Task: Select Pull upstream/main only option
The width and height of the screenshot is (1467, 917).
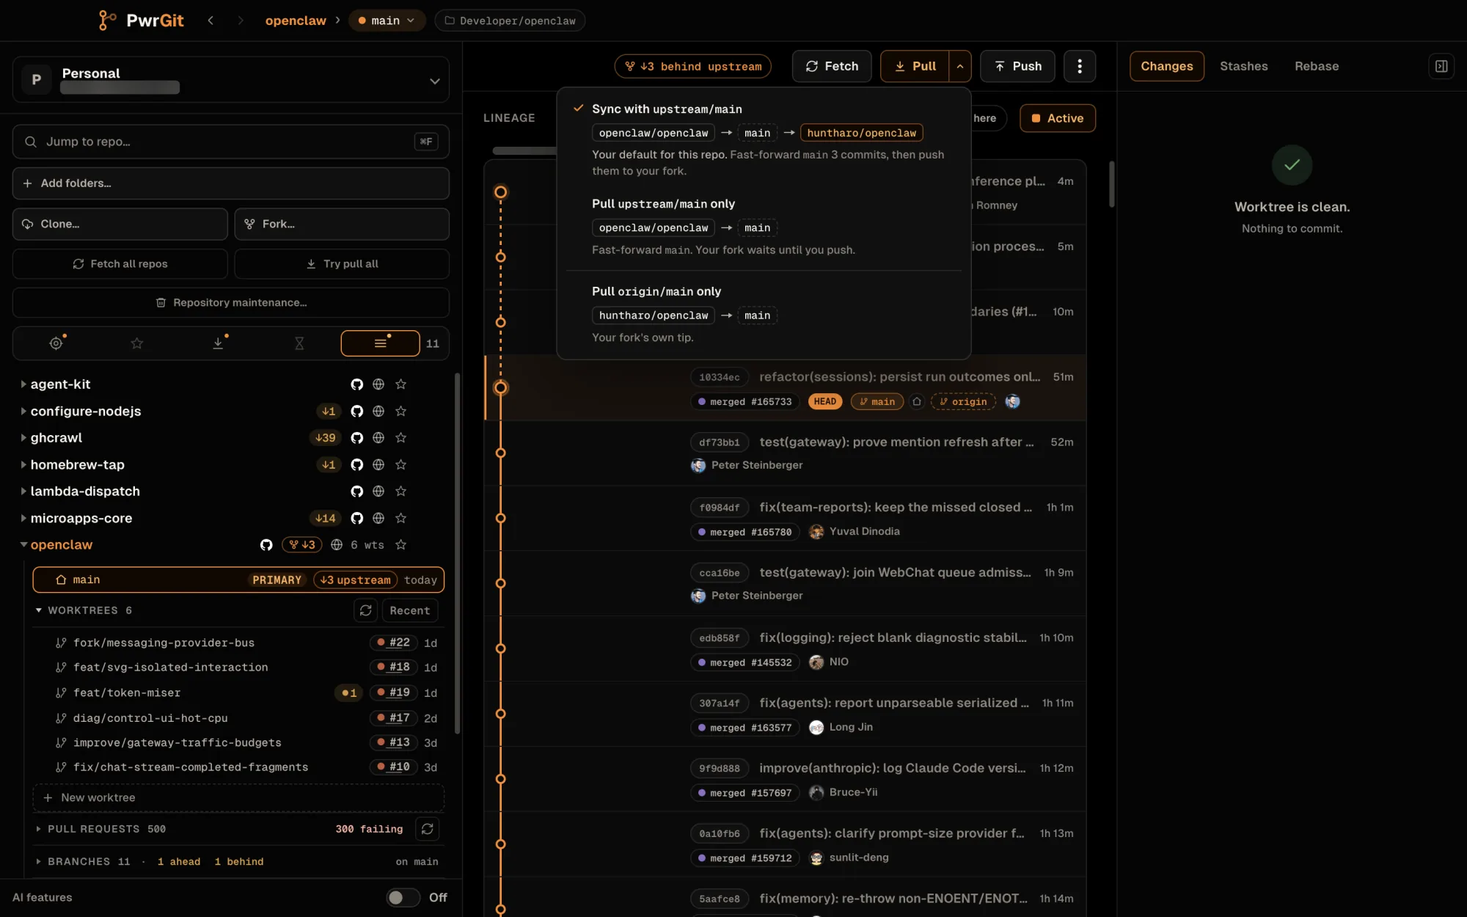Action: tap(764, 227)
